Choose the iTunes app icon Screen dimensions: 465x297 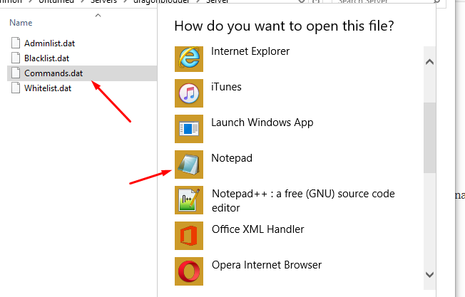189,93
